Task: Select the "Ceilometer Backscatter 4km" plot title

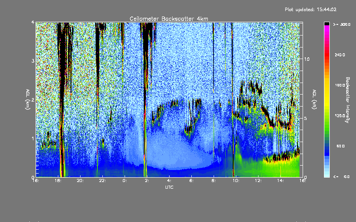Action: [x=169, y=19]
